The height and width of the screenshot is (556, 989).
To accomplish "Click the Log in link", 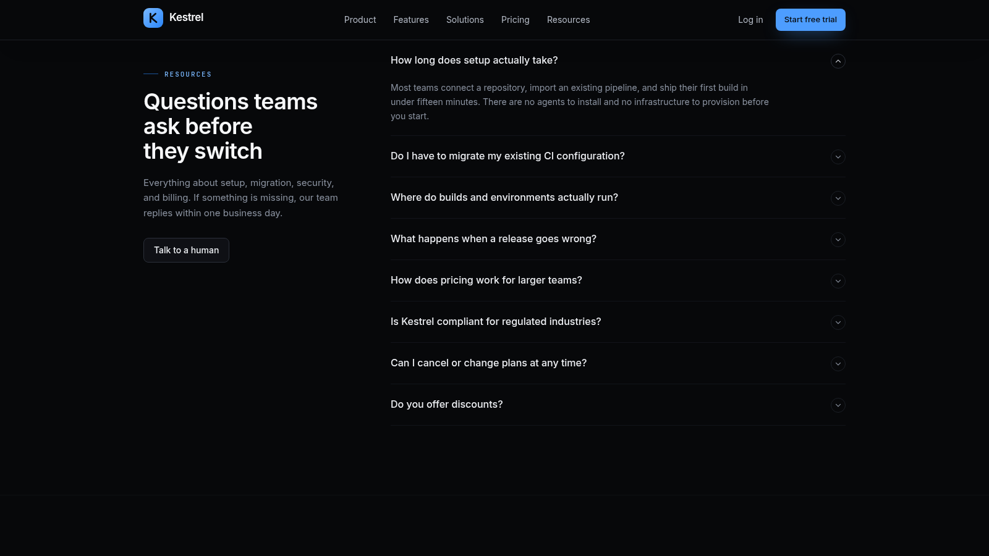I will (750, 20).
